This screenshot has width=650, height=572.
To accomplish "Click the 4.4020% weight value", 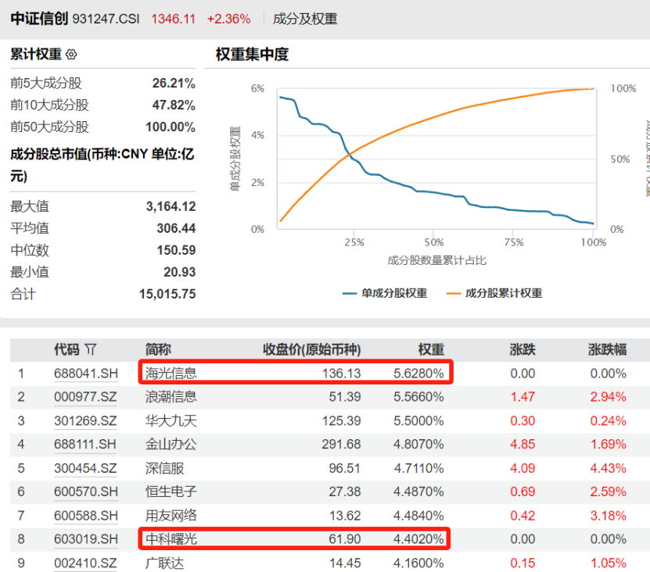I will tap(418, 538).
